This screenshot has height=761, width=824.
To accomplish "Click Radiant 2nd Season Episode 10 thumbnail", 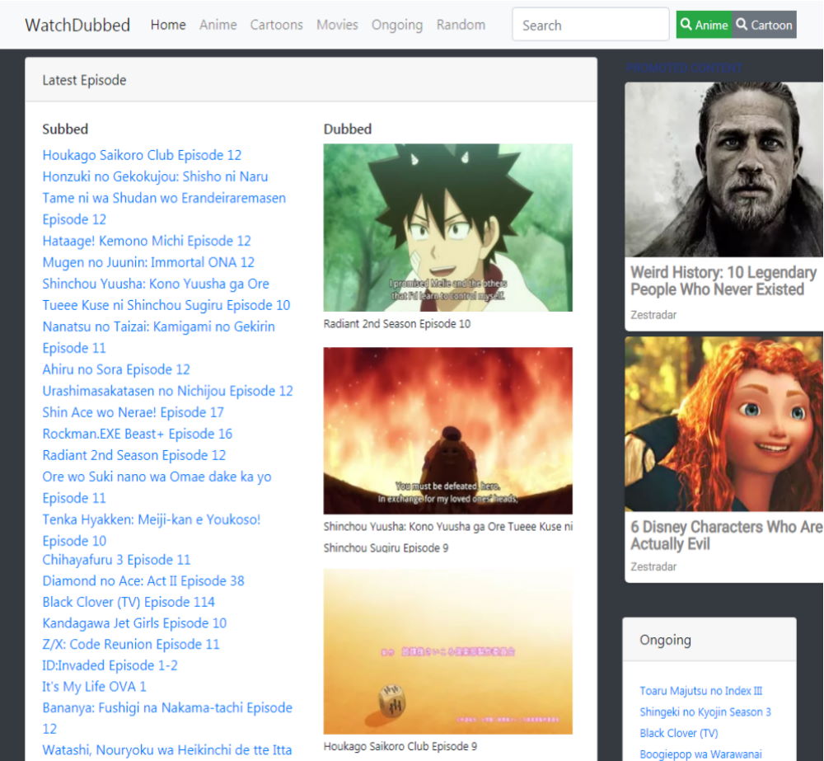I will [x=447, y=228].
